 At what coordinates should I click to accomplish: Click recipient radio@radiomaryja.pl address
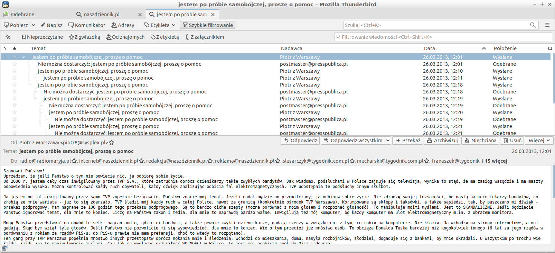45,161
